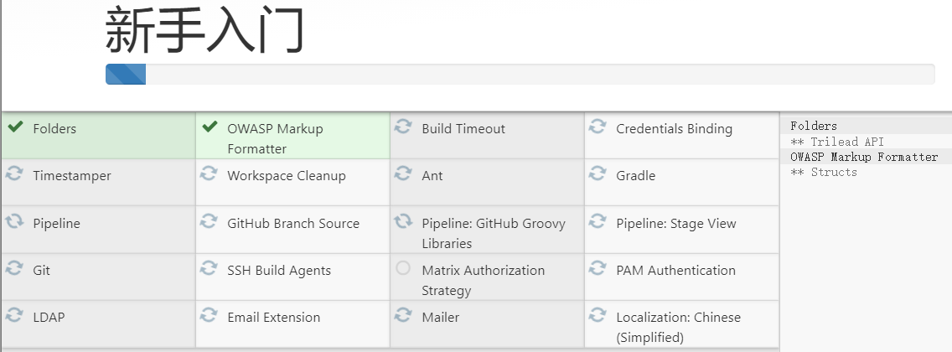Viewport: 952px width, 352px height.
Task: Click the refresh icon beside LDAP
Action: tap(14, 315)
